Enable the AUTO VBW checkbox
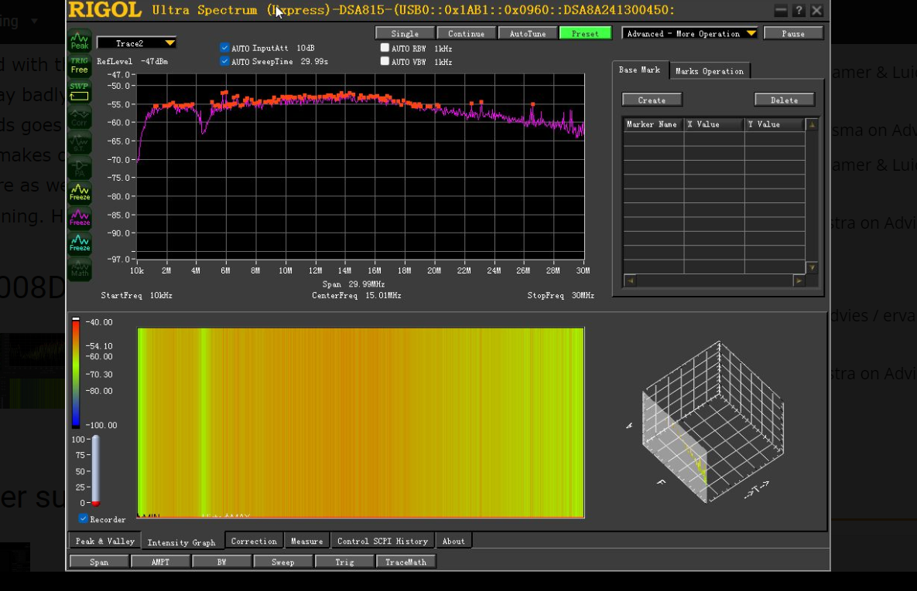This screenshot has height=591, width=917. point(385,61)
